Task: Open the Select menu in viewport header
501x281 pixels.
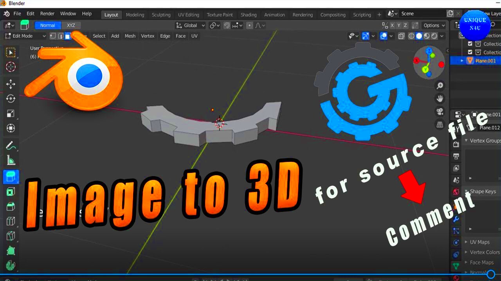Action: (x=99, y=36)
